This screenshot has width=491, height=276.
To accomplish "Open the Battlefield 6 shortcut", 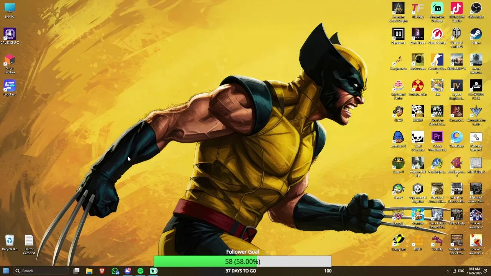I will pyautogui.click(x=456, y=62).
